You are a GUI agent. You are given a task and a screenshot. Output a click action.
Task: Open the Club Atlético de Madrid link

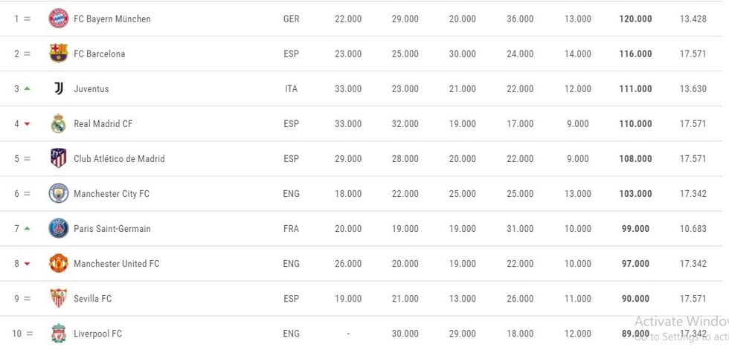119,158
